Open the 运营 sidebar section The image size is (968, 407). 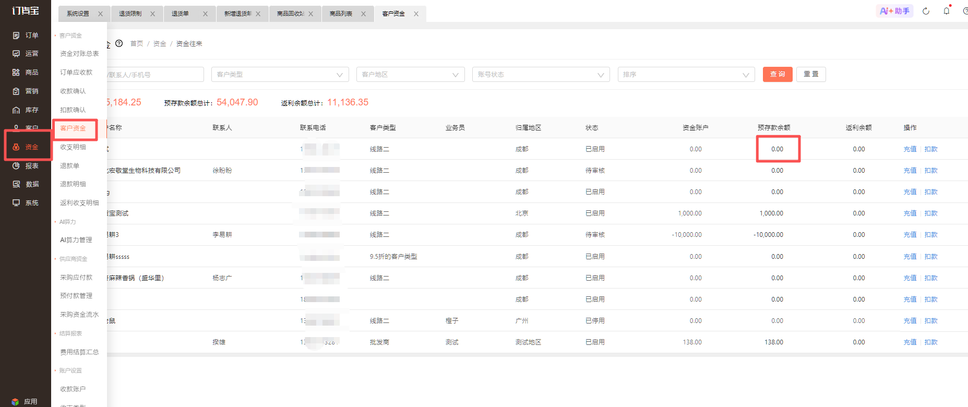[x=26, y=54]
